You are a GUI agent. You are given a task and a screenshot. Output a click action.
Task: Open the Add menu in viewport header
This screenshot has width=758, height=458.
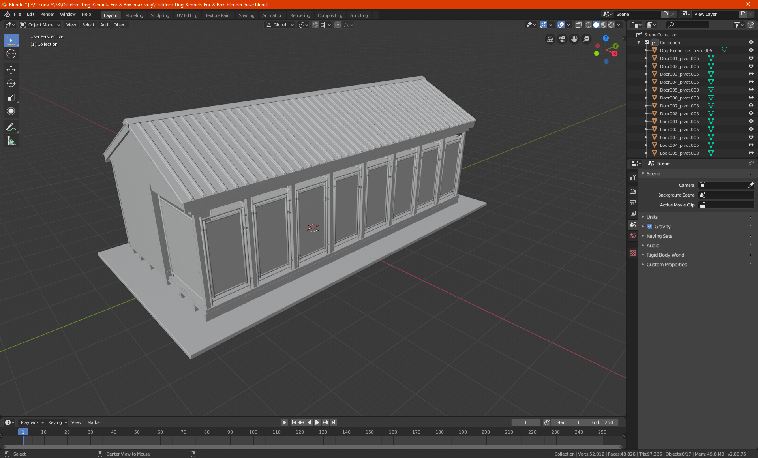[x=104, y=25]
